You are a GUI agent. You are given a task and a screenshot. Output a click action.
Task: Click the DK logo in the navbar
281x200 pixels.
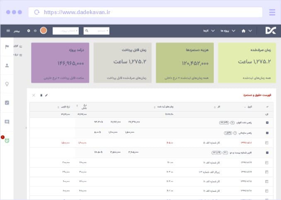(271, 30)
